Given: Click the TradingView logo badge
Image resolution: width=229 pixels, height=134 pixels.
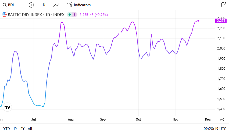Looking at the screenshot, I should click(8, 107).
